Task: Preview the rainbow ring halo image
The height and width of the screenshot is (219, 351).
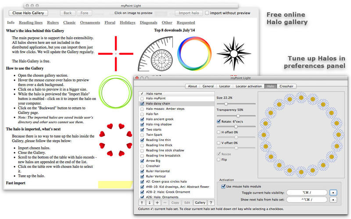Action: point(194,53)
